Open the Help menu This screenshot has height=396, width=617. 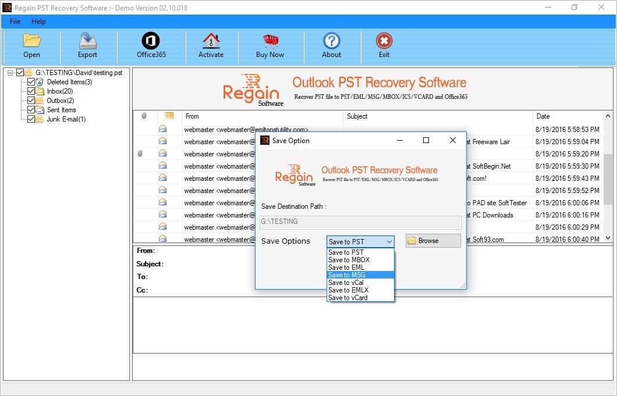coord(38,22)
